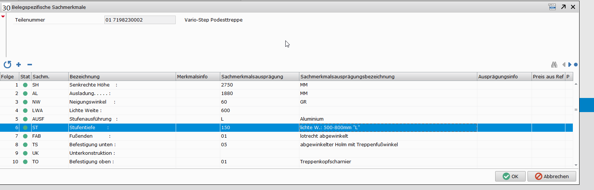594x190 pixels.
Task: Open the form layout icon in the title bar
Action: [552, 7]
